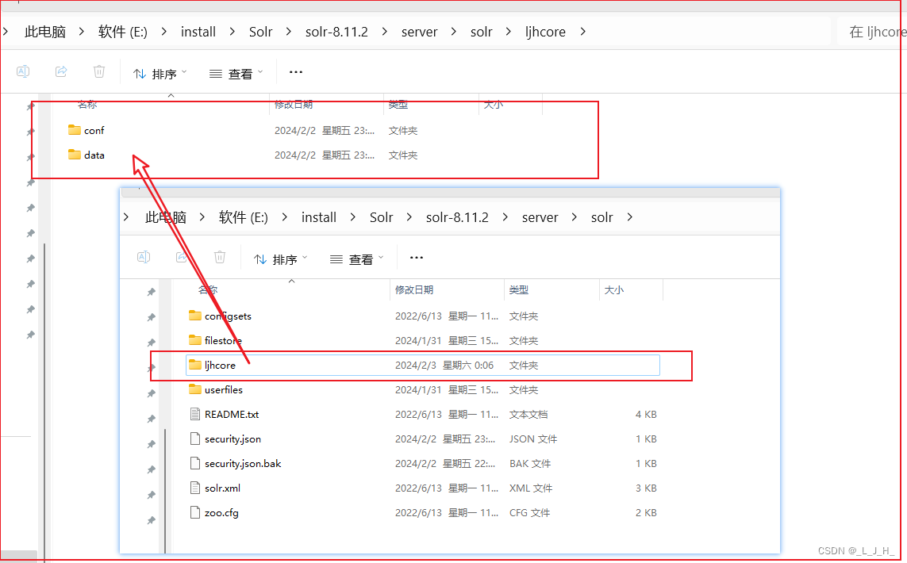Click 此电脑 breadcrumb in front window
Screen dimensions: 907x563
[165, 217]
